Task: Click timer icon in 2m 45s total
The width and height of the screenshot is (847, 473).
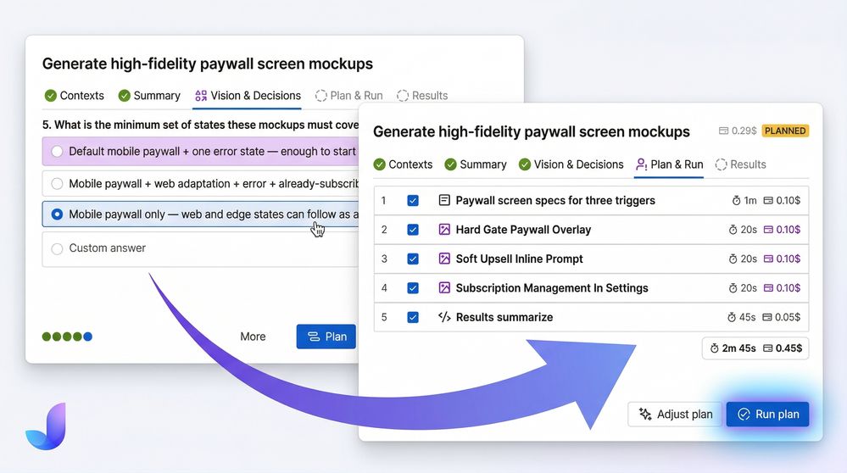Action: 714,348
